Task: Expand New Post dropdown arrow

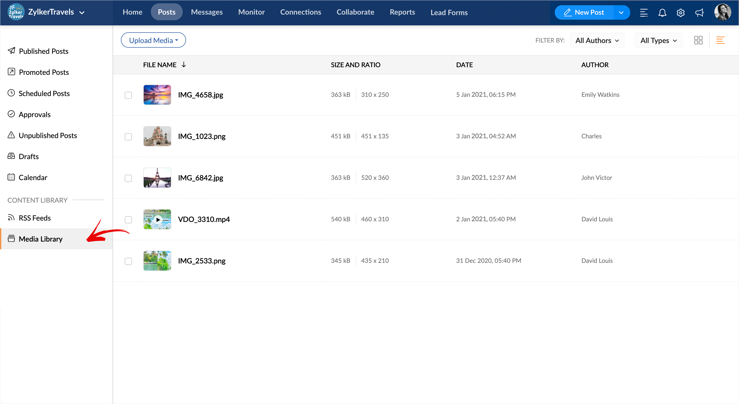Action: tap(621, 13)
